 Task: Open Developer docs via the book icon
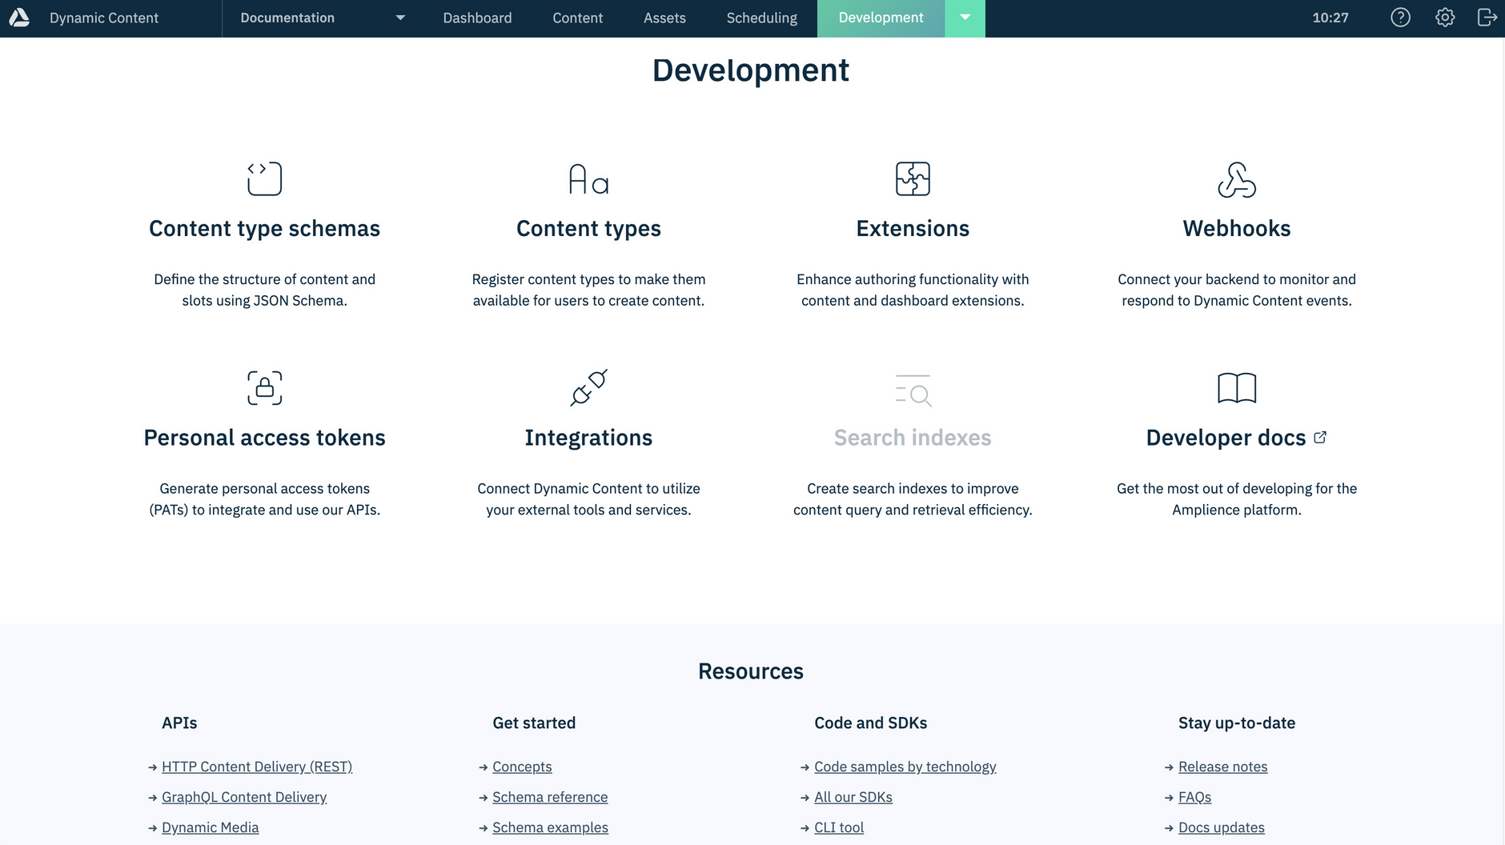click(1237, 388)
